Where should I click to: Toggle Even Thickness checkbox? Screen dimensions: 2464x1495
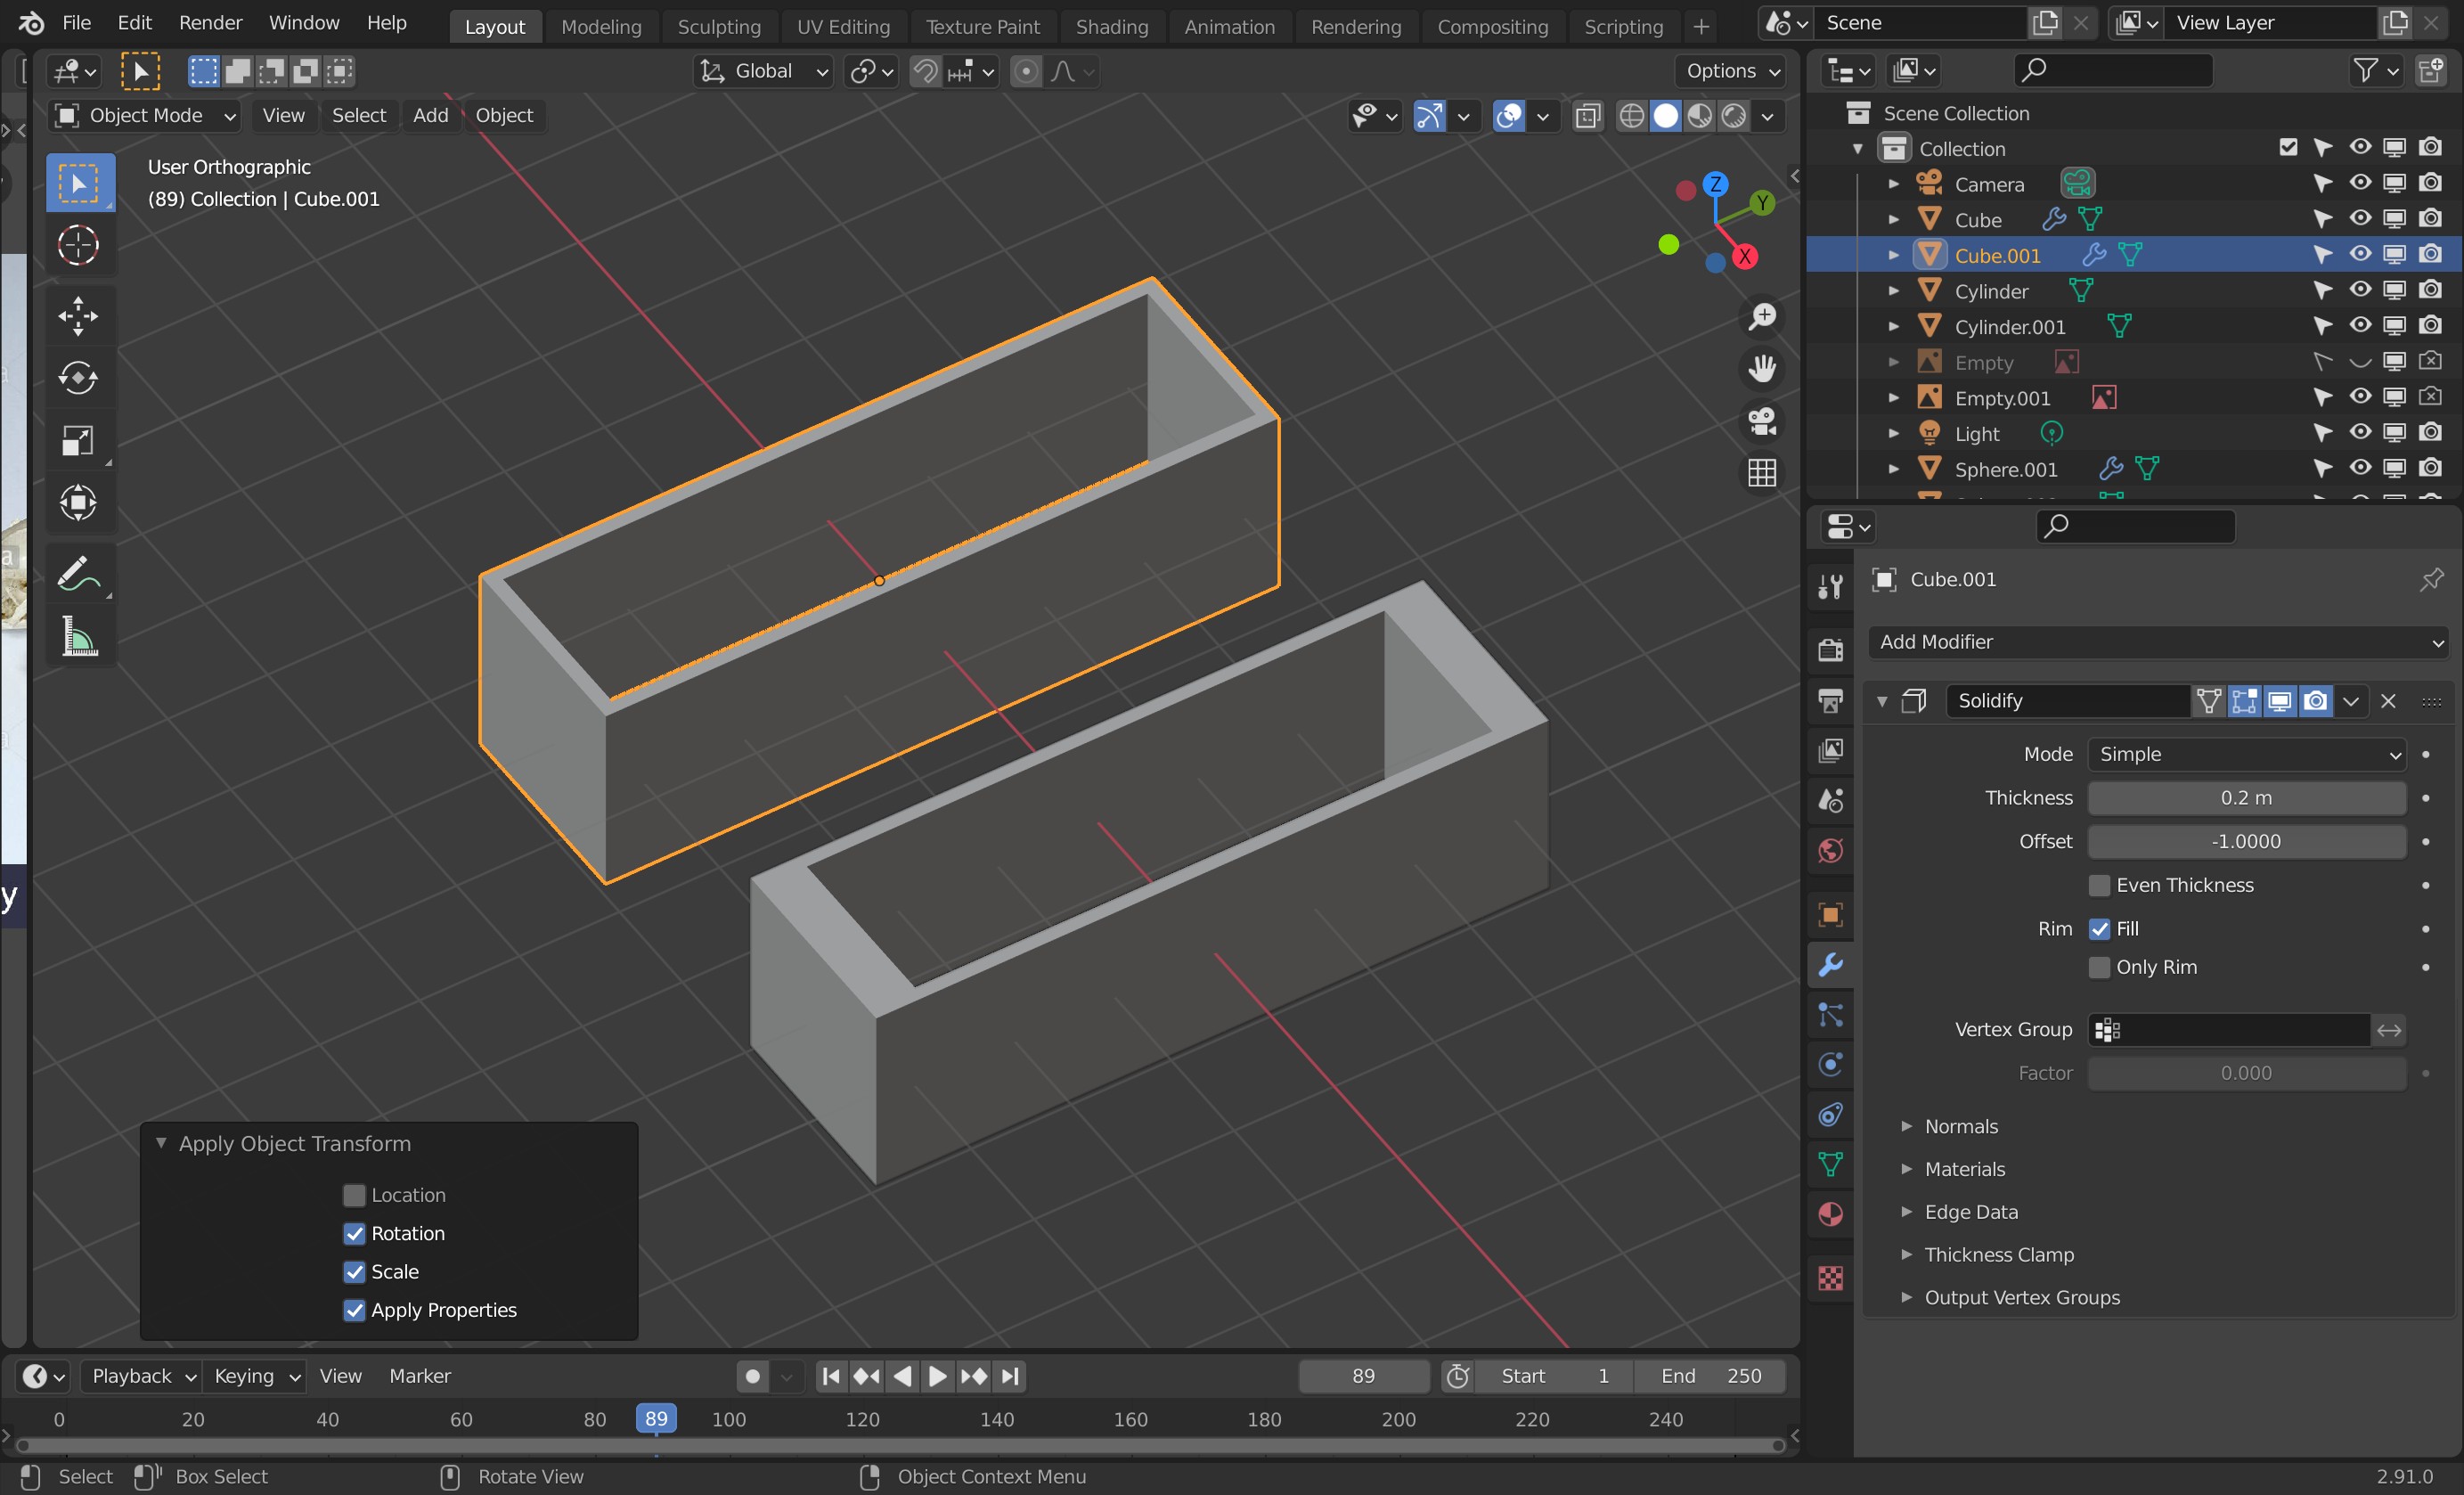click(x=2099, y=885)
